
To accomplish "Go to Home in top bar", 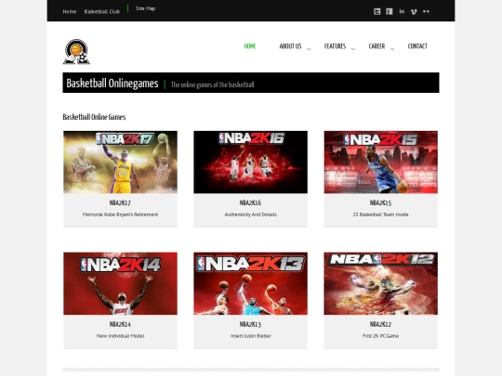I will tap(70, 11).
